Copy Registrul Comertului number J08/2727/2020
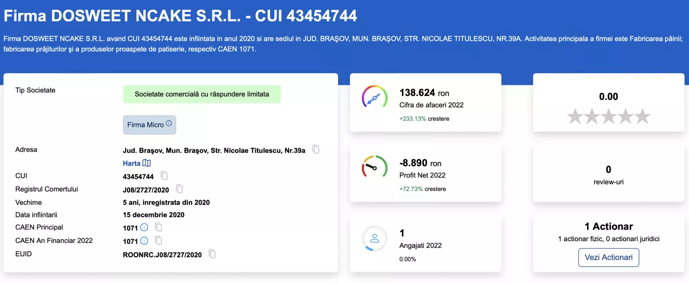This screenshot has height=283, width=689. (180, 189)
